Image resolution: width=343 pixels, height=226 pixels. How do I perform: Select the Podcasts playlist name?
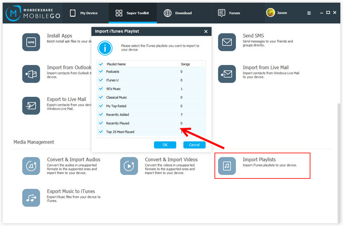[112, 72]
